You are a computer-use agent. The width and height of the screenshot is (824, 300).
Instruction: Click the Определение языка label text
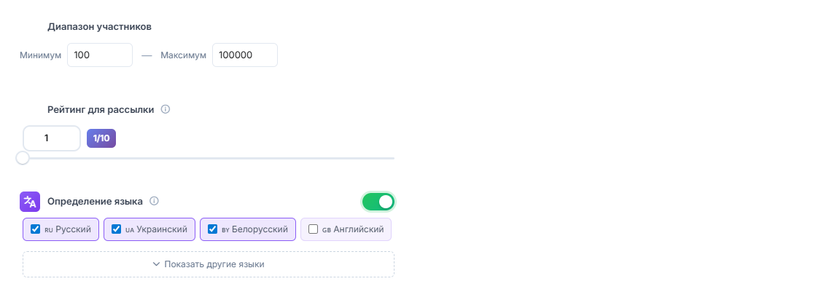(95, 201)
